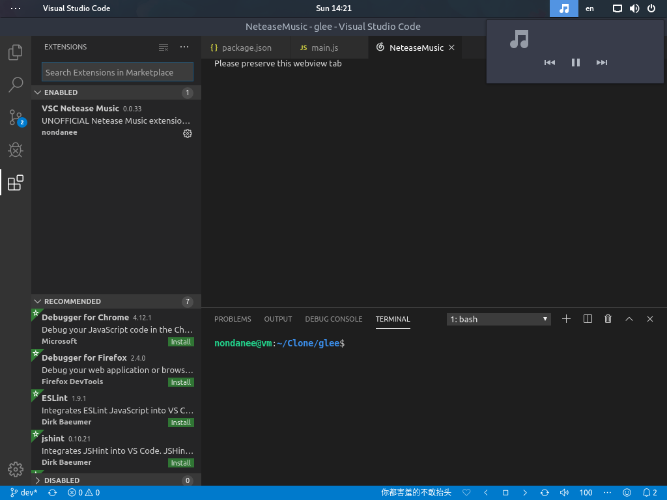This screenshot has height=500, width=667.
Task: Open system volume indicator in top bar
Action: (x=634, y=8)
